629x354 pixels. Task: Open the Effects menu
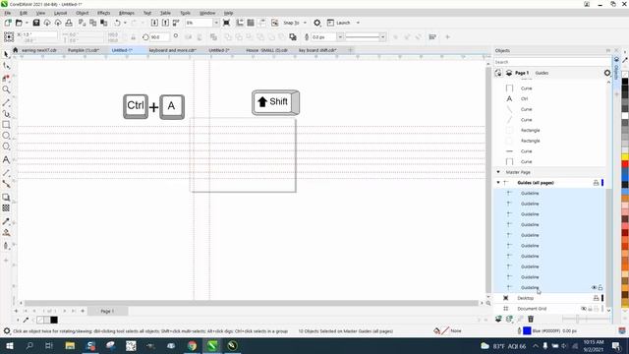coord(104,13)
